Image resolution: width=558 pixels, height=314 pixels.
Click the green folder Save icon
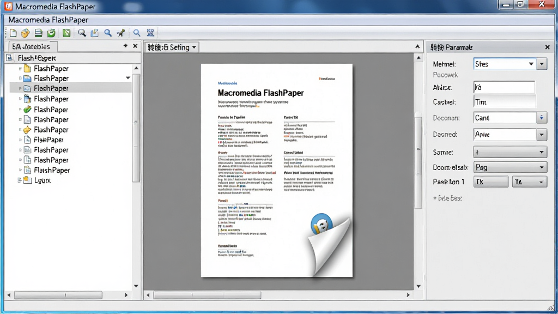(51, 33)
